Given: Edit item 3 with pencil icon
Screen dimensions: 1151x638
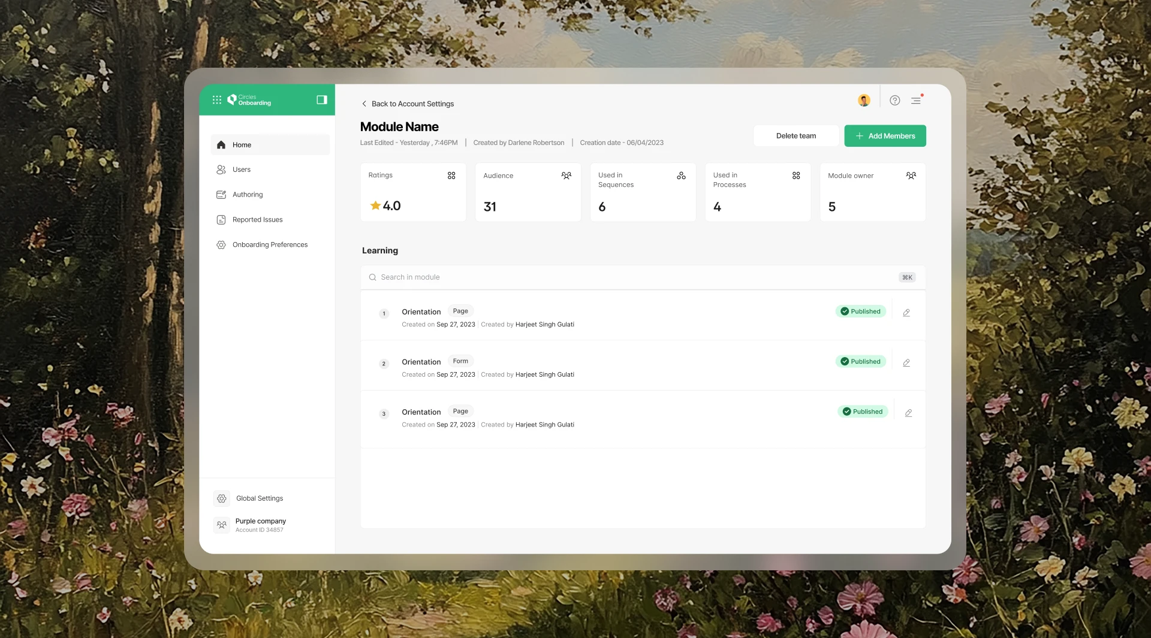Looking at the screenshot, I should (x=909, y=413).
